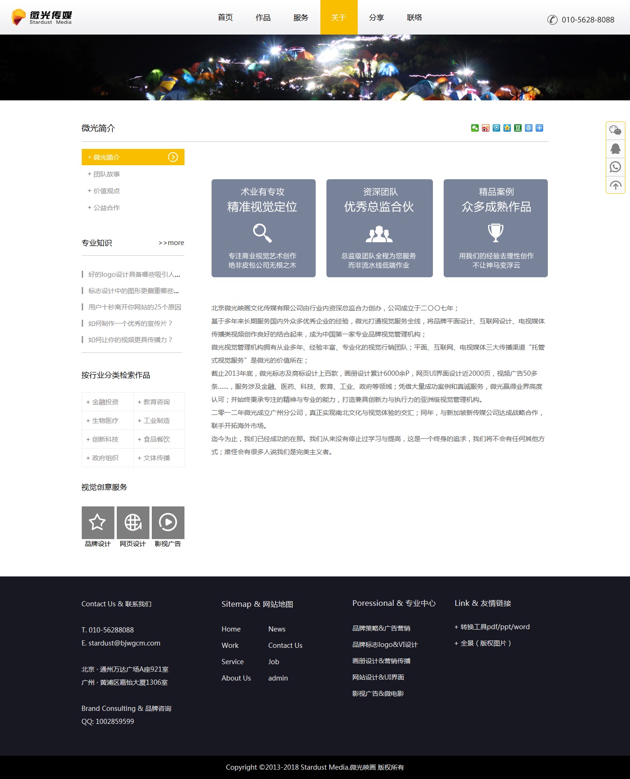Click Work in footer sitemap
This screenshot has height=779, width=630.
pos(230,646)
